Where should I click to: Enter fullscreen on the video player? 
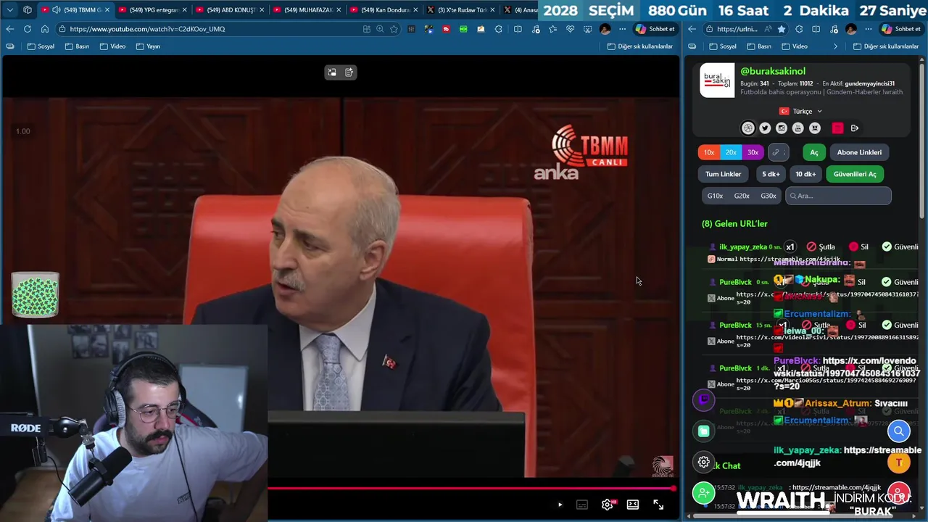(658, 505)
